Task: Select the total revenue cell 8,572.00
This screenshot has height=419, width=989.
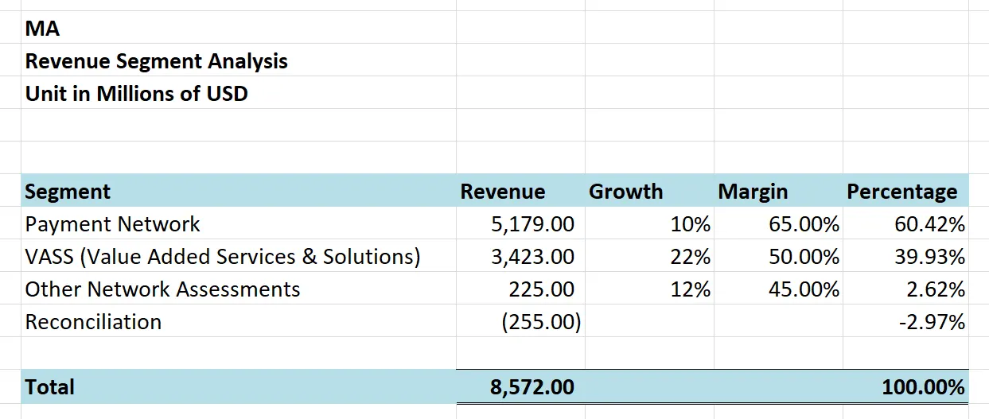Action: (x=531, y=387)
